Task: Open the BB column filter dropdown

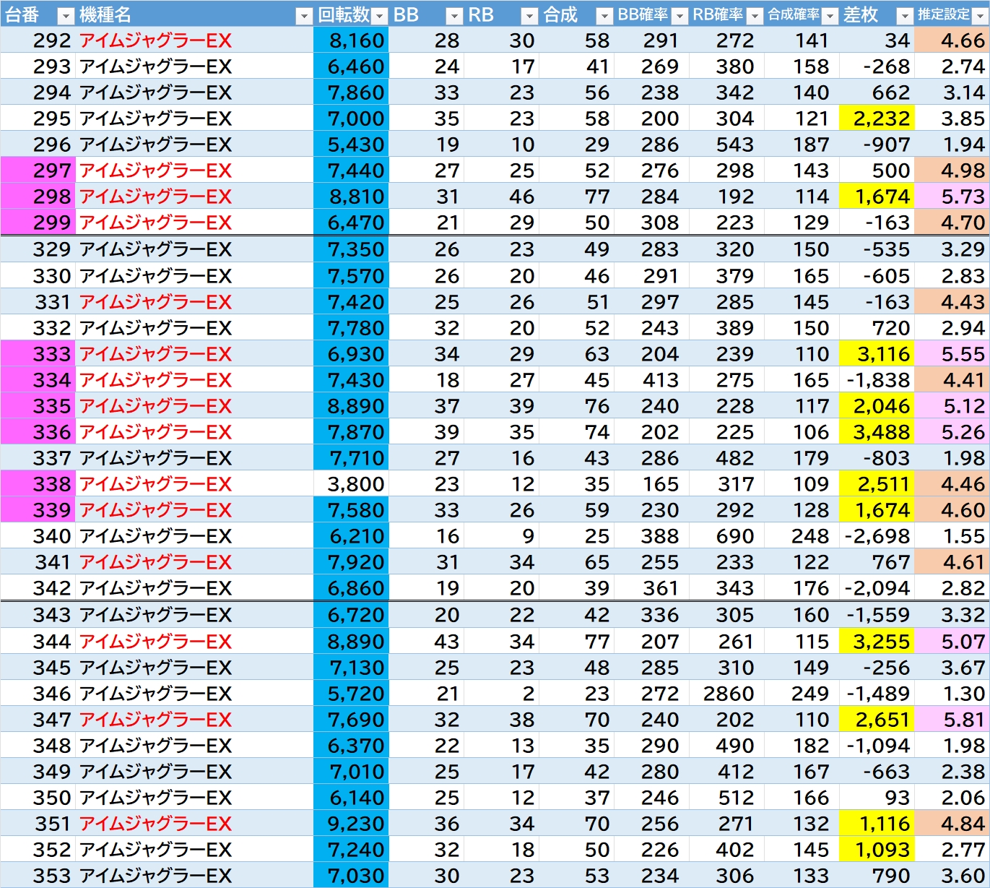Action: (x=454, y=15)
